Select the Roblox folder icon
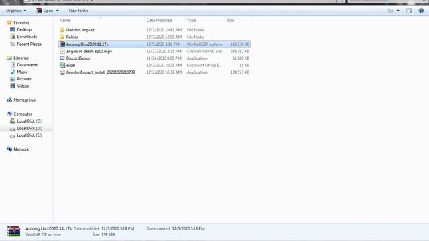429x241 pixels. (62, 37)
